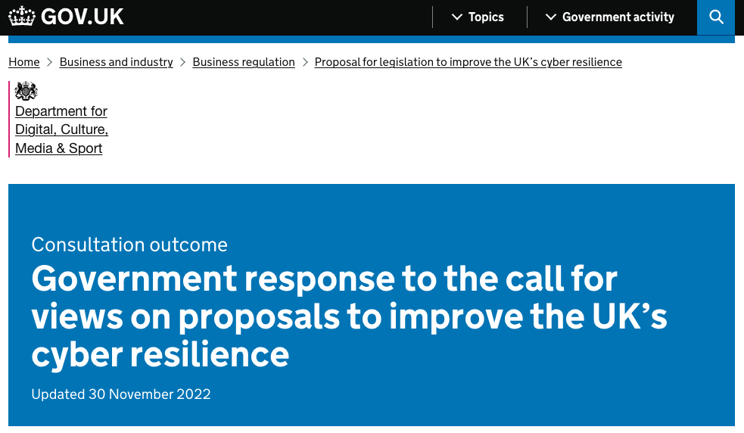
Task: Open the Government activity menu
Action: point(618,17)
